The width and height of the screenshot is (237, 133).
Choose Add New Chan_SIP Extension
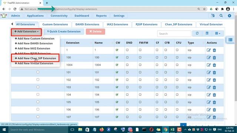point(36,58)
